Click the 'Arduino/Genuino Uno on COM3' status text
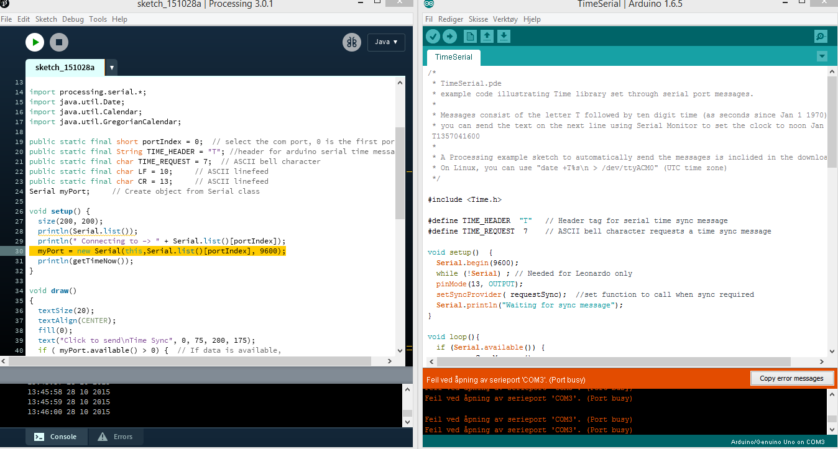This screenshot has height=449, width=838. click(778, 442)
